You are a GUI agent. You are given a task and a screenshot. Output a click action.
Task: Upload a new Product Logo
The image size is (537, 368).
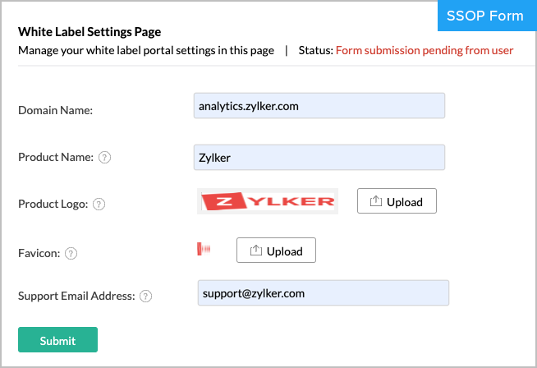point(397,200)
